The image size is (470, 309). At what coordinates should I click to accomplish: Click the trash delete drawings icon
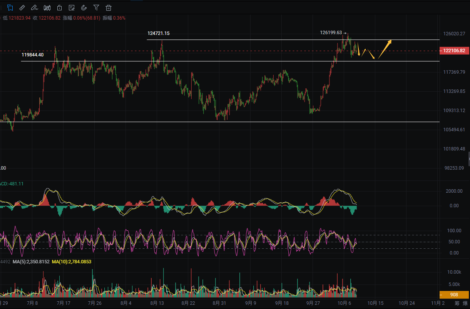point(109,8)
